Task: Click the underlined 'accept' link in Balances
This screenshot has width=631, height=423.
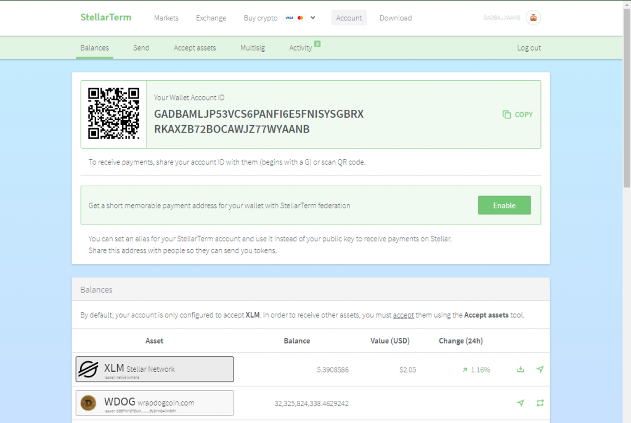Action: click(404, 315)
